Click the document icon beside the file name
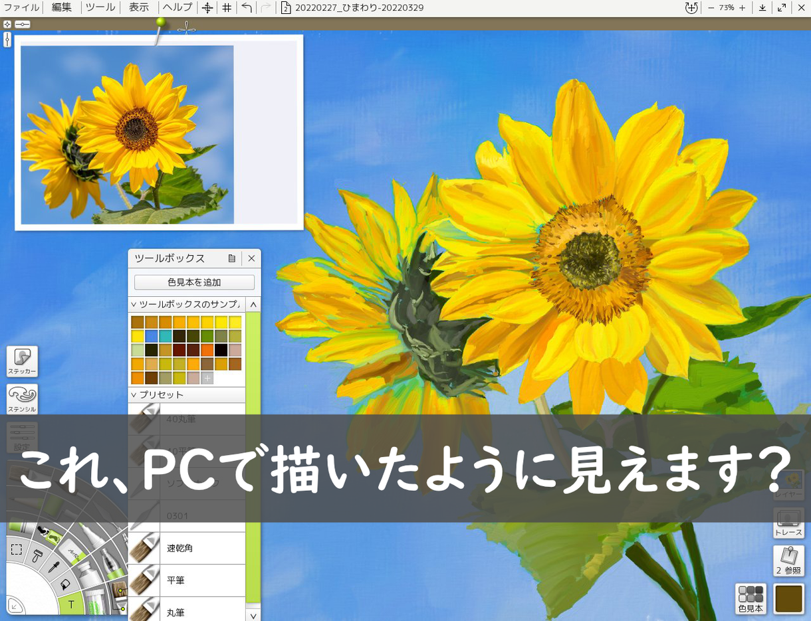This screenshot has height=621, width=811. [285, 8]
